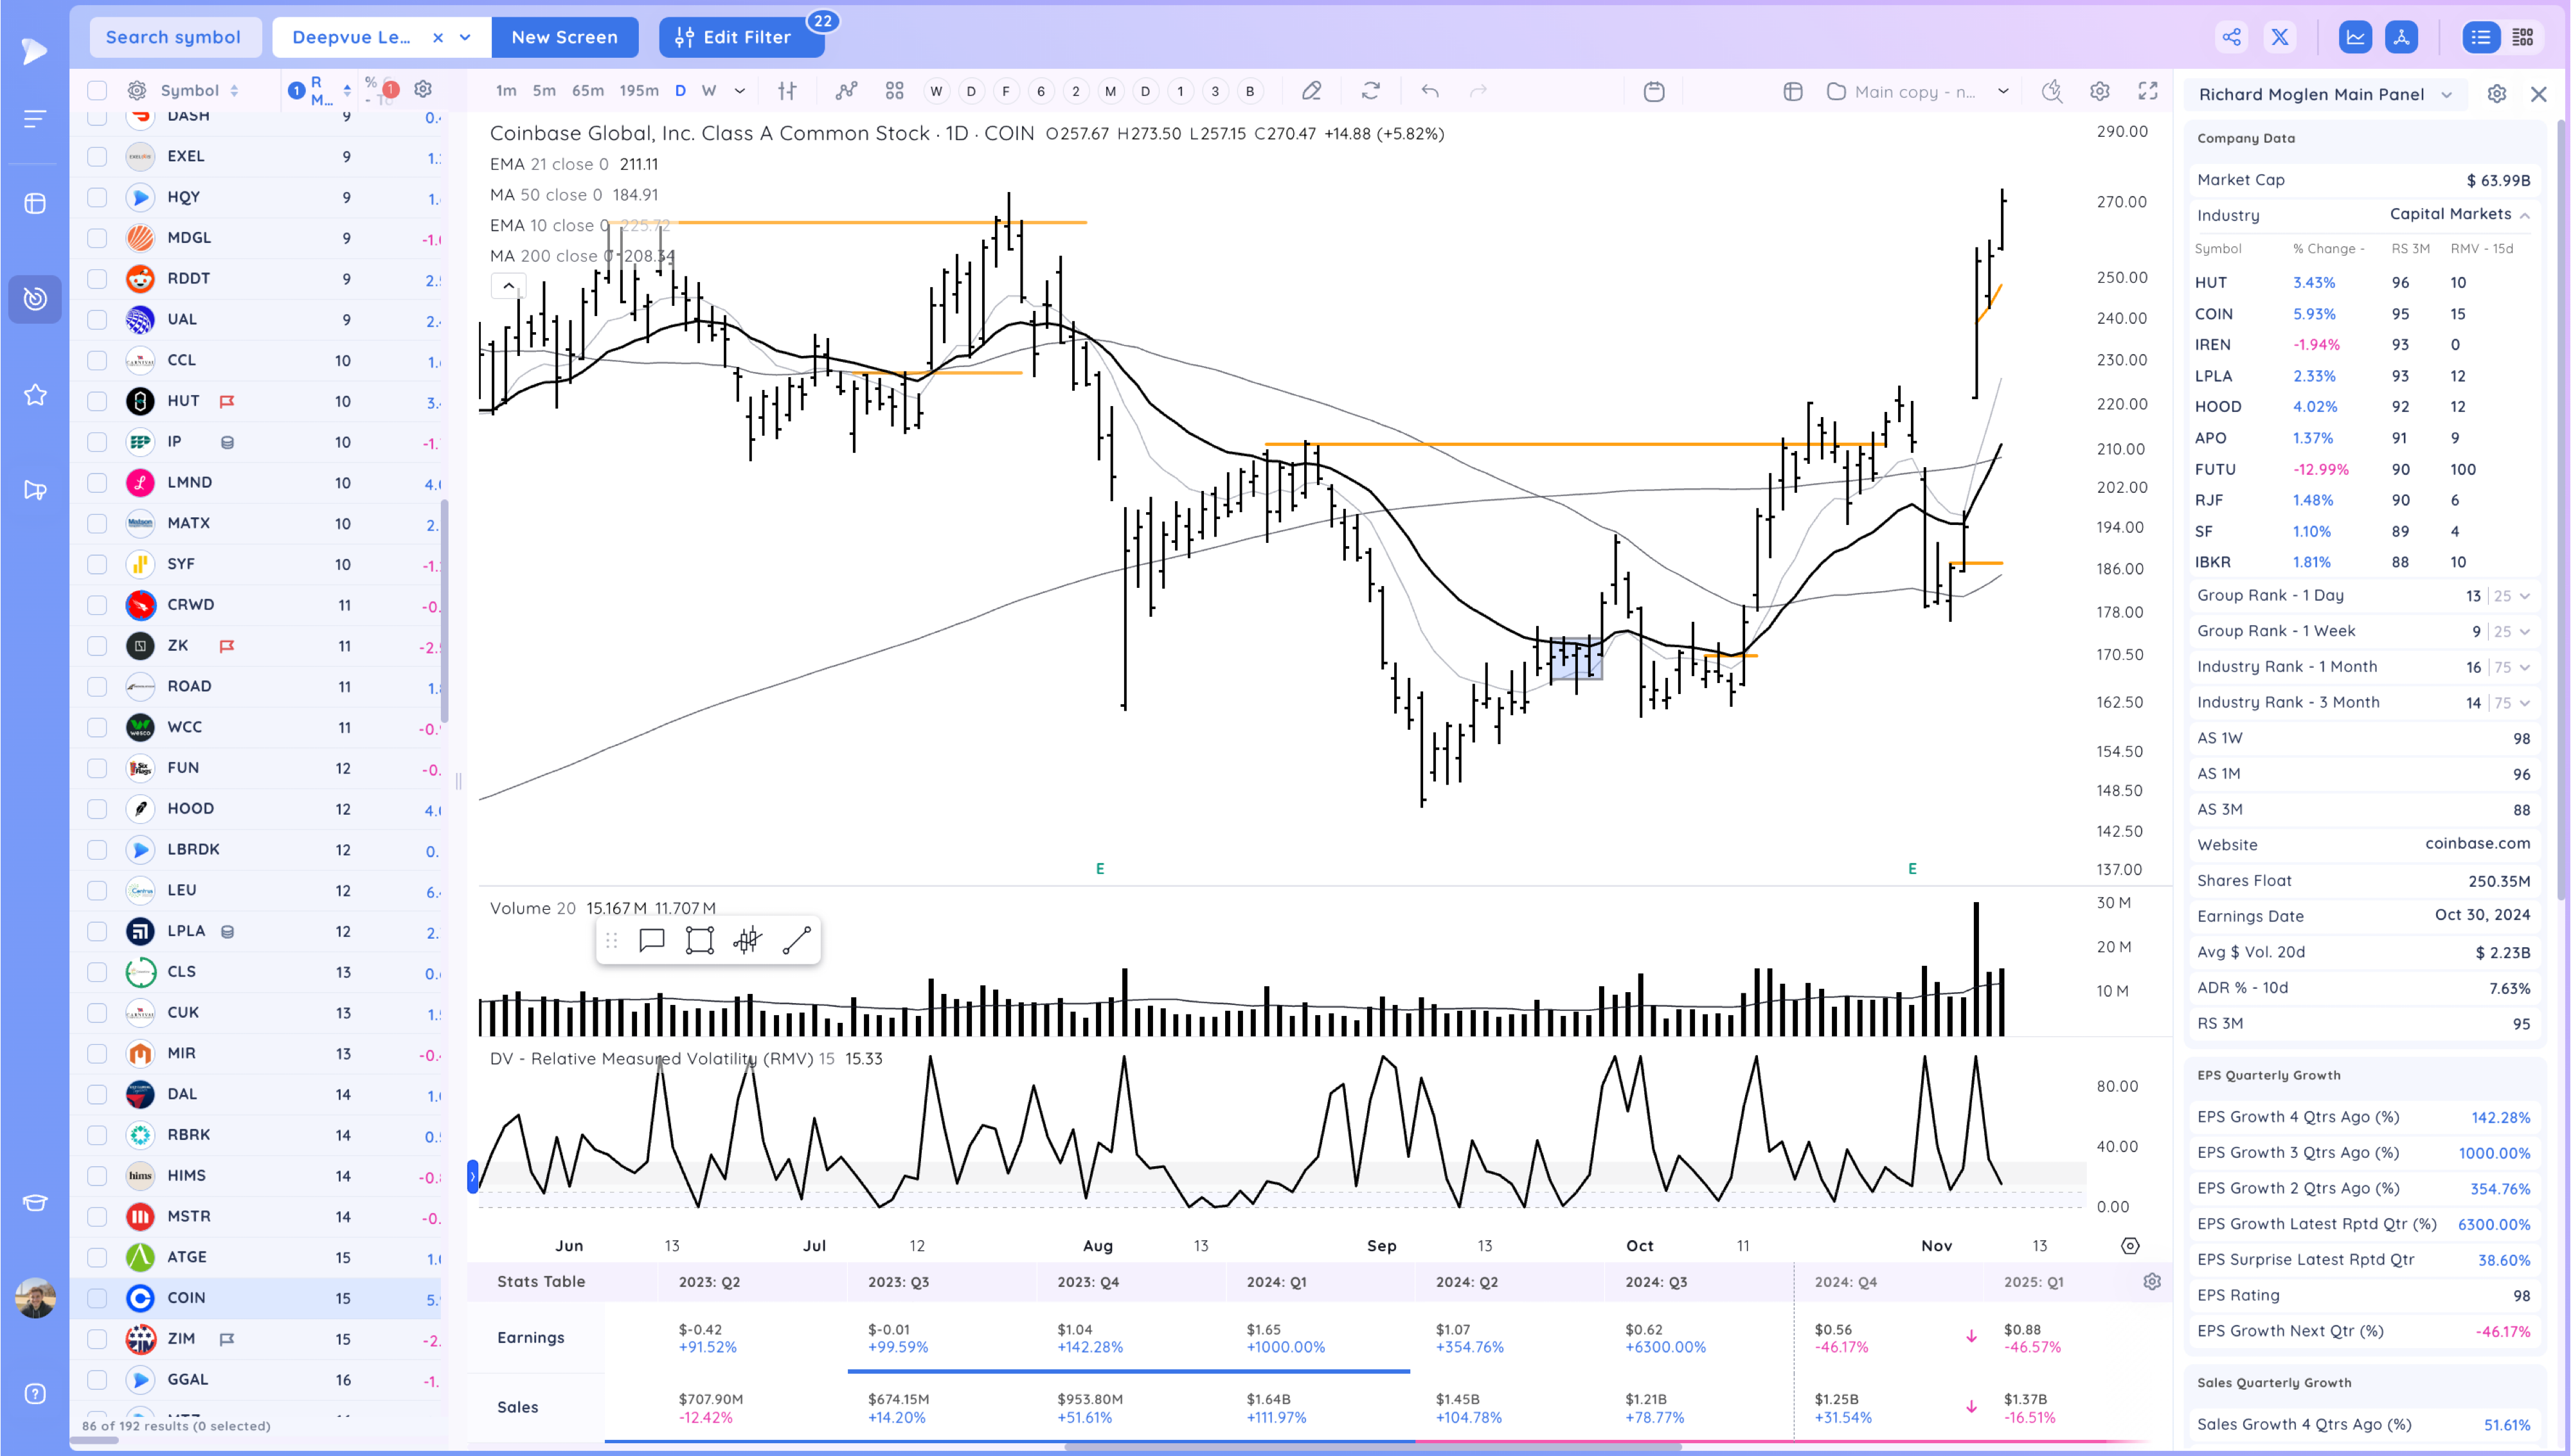The height and width of the screenshot is (1456, 2571).
Task: Check the RDDT row checkbox
Action: [97, 279]
